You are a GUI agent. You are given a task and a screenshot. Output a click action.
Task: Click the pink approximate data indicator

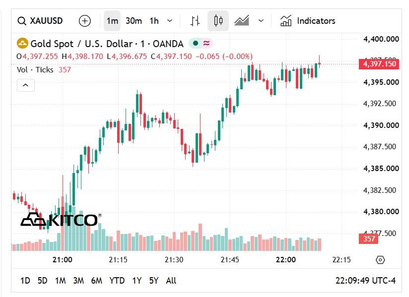(206, 43)
